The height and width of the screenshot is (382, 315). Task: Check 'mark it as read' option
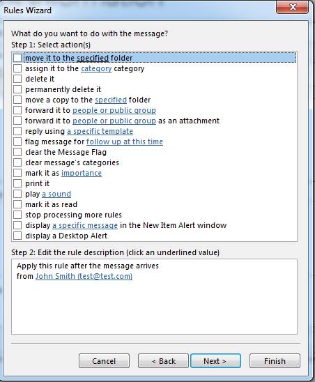pyautogui.click(x=17, y=204)
